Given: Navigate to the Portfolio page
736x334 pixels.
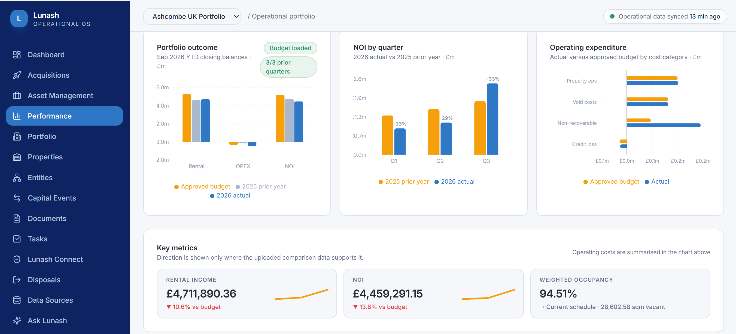Looking at the screenshot, I should [65, 136].
